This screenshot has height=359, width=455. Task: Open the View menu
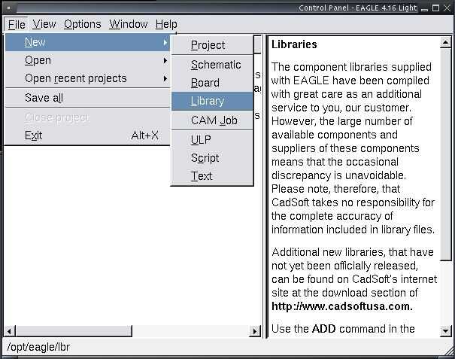point(44,24)
